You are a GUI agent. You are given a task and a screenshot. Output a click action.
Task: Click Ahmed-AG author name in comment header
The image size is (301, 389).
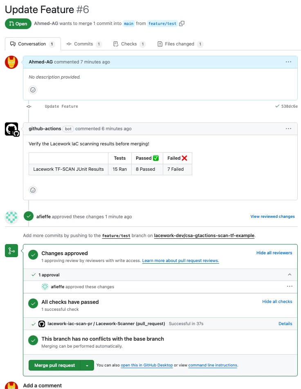[40, 62]
